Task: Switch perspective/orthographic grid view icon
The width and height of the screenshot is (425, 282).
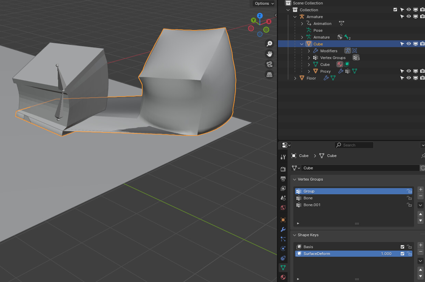Action: [269, 74]
